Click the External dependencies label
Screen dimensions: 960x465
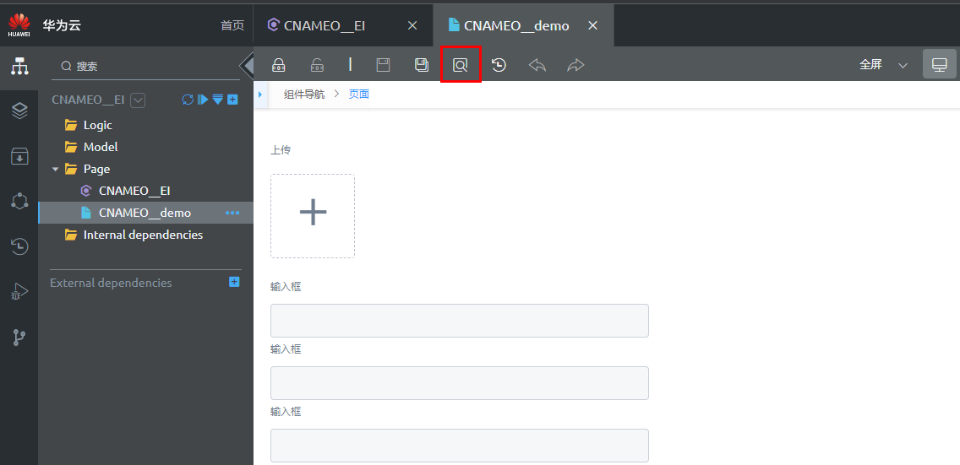[111, 283]
